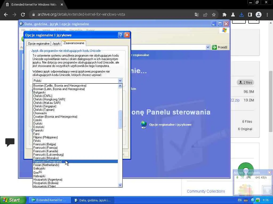This screenshot has height=204, width=273.
Task: Click the EN language indicator
Action: (240, 200)
